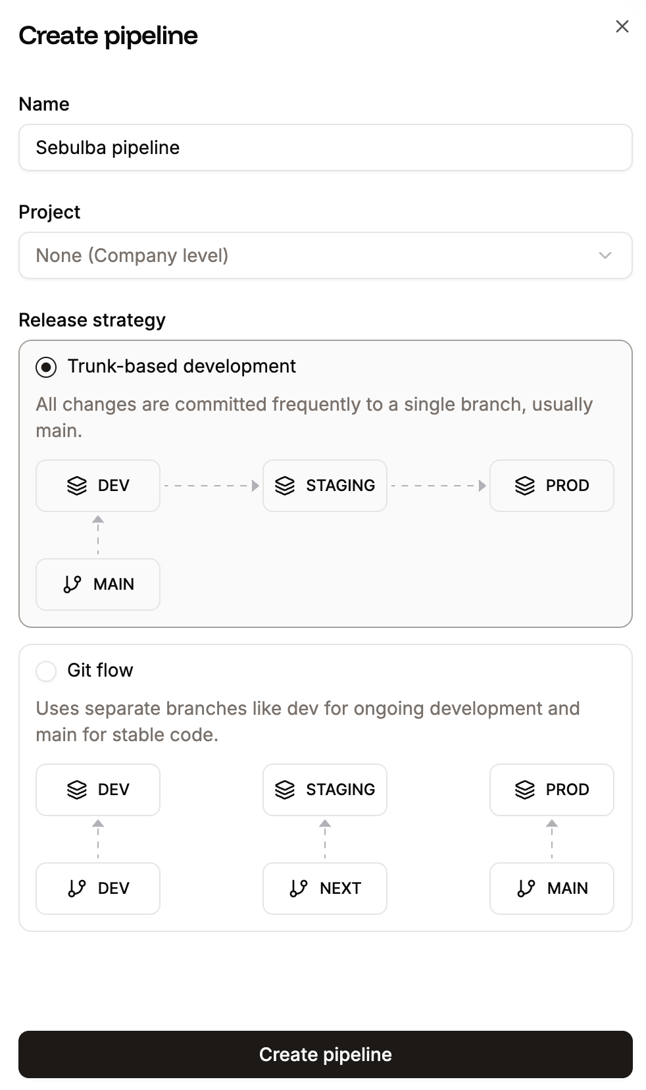This screenshot has width=646, height=1090.
Task: Select the Git flow radio button
Action: [x=46, y=671]
